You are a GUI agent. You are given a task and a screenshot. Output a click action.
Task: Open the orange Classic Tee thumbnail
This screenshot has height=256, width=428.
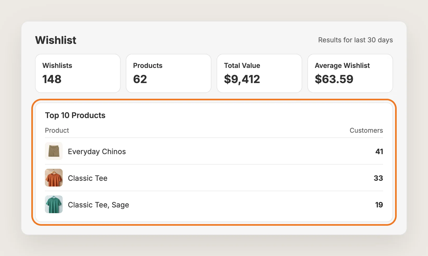(x=54, y=178)
